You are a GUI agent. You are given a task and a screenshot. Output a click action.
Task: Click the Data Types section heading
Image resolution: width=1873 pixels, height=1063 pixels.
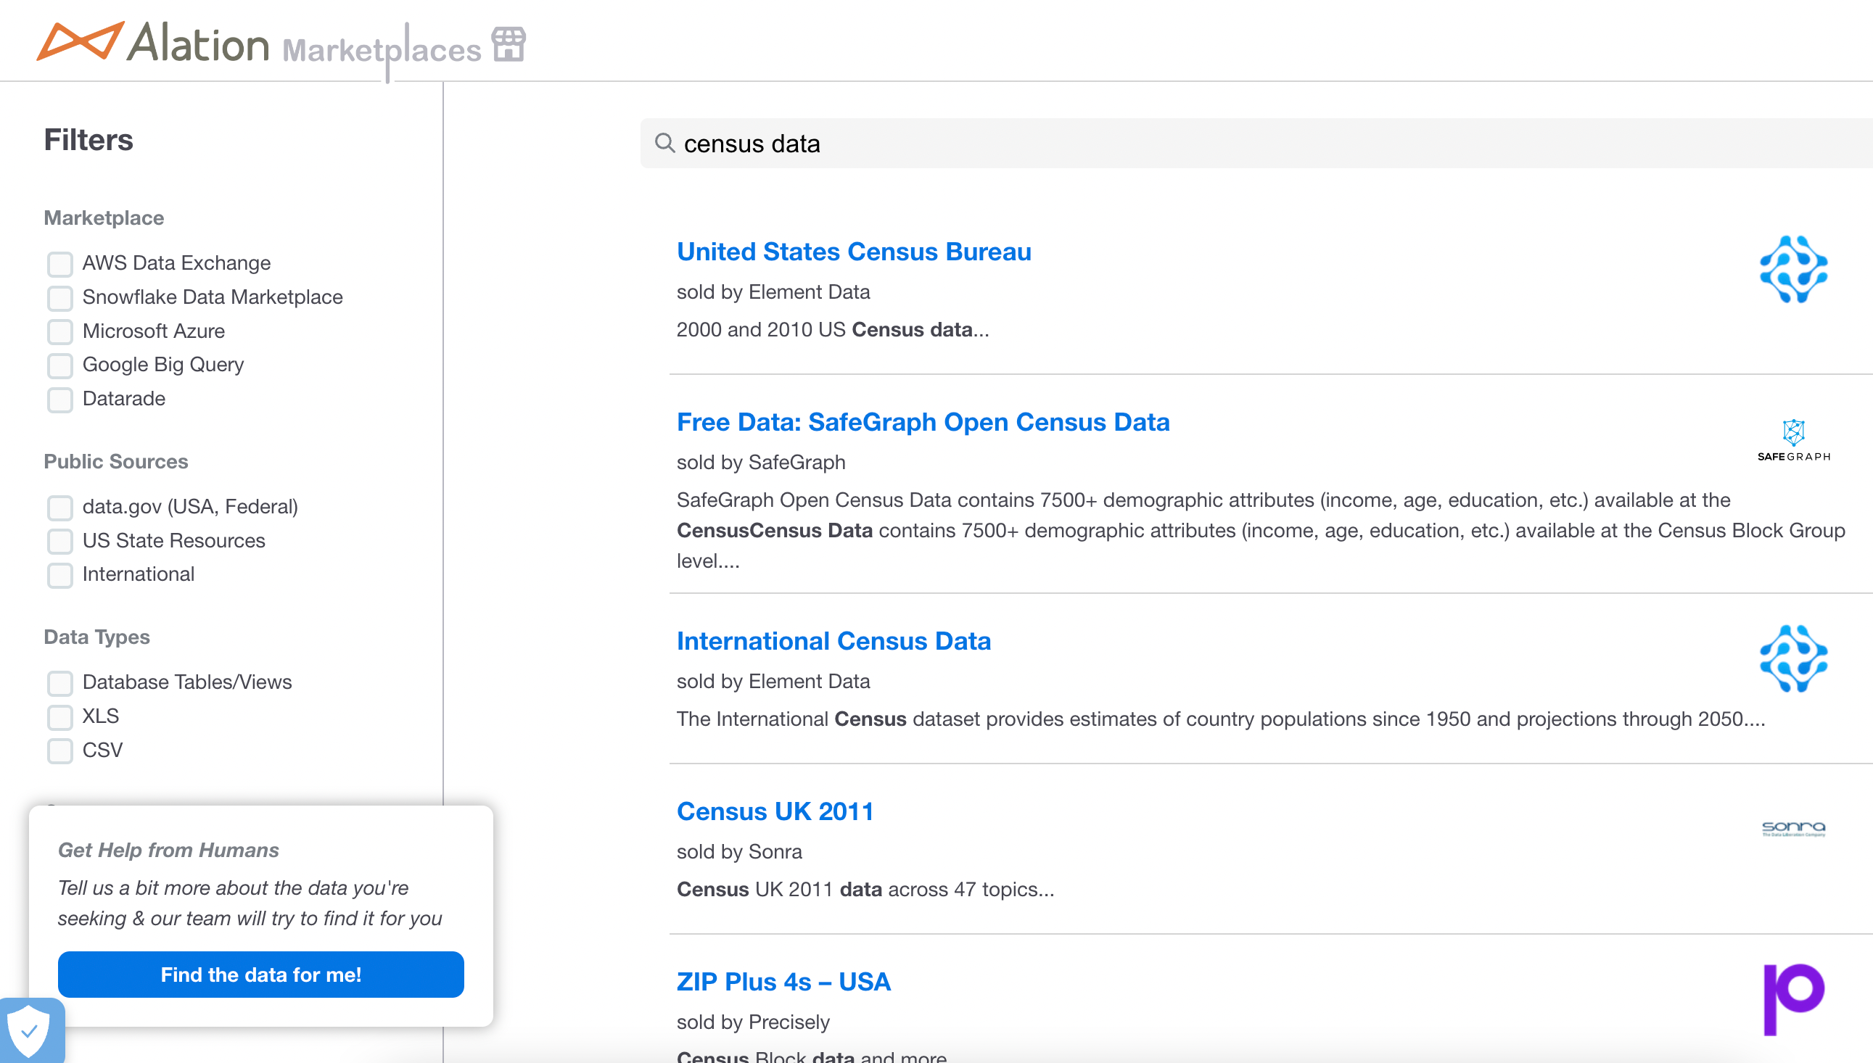[96, 637]
